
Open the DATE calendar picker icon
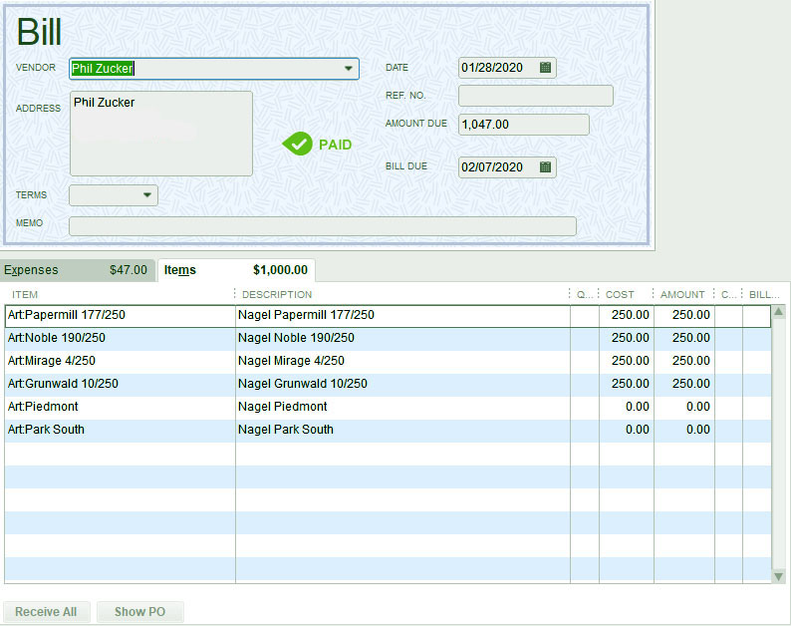click(x=545, y=68)
